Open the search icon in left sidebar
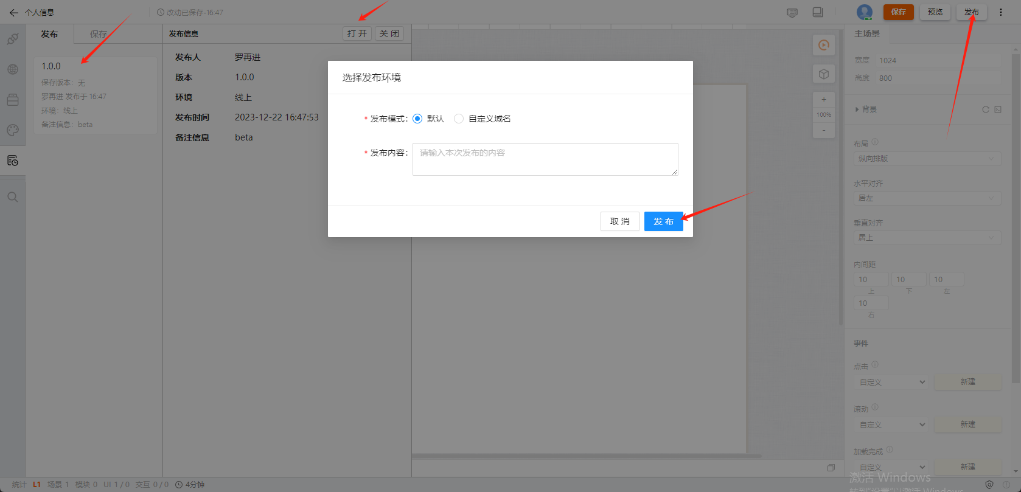This screenshot has height=492, width=1021. pyautogui.click(x=13, y=197)
